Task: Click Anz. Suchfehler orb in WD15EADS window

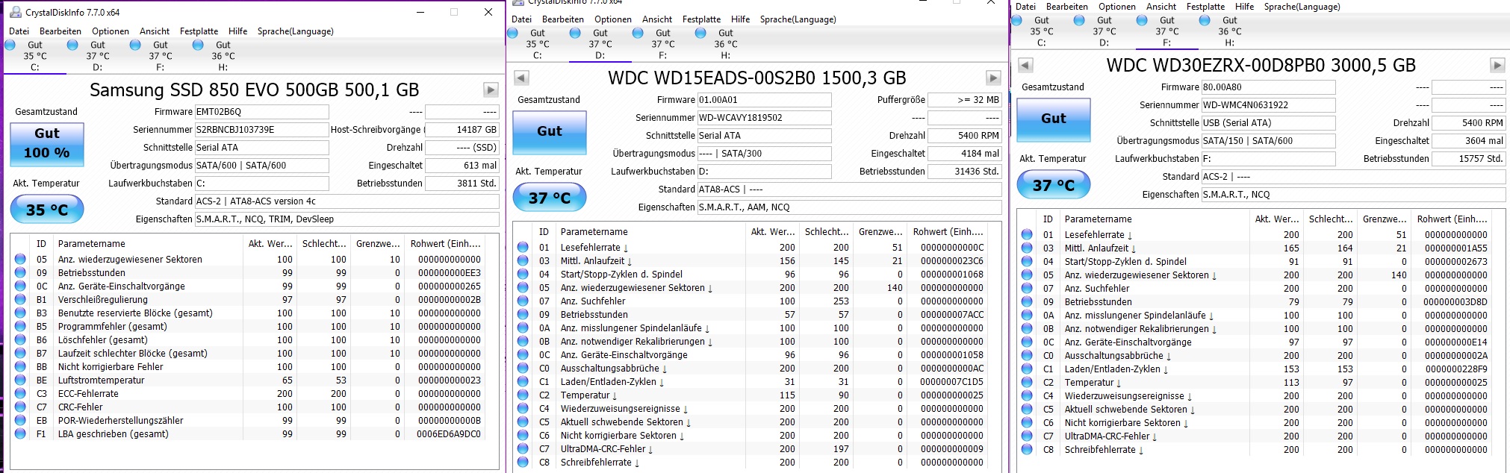Action: (523, 301)
